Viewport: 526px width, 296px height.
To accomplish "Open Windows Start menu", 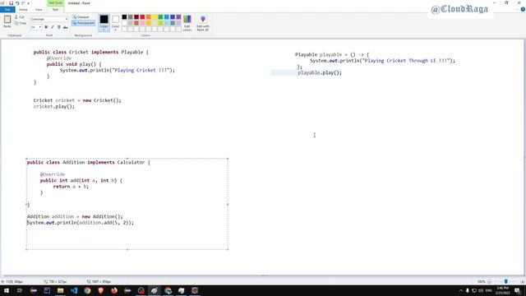I will [7, 290].
